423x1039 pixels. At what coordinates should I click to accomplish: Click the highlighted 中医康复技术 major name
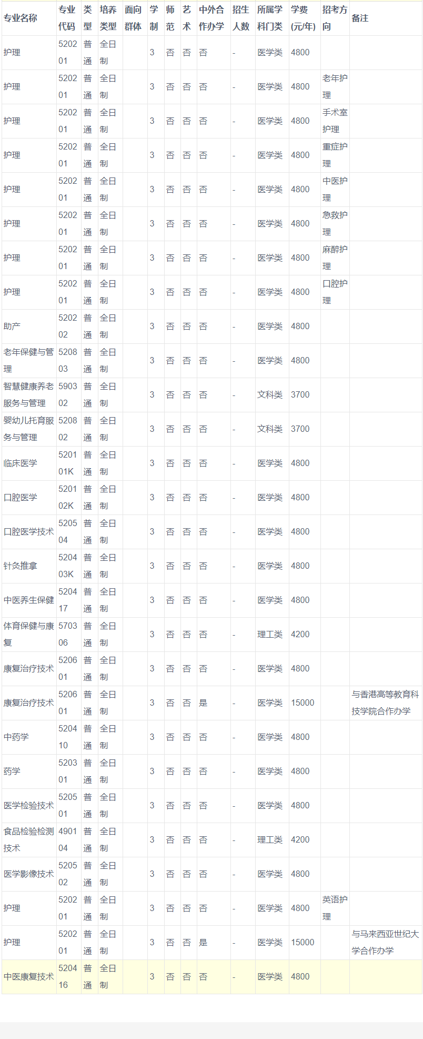click(x=29, y=977)
